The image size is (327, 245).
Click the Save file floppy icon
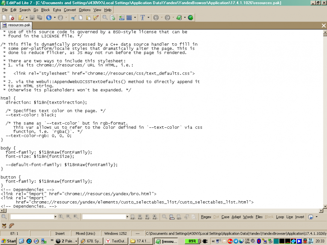pos(32,18)
